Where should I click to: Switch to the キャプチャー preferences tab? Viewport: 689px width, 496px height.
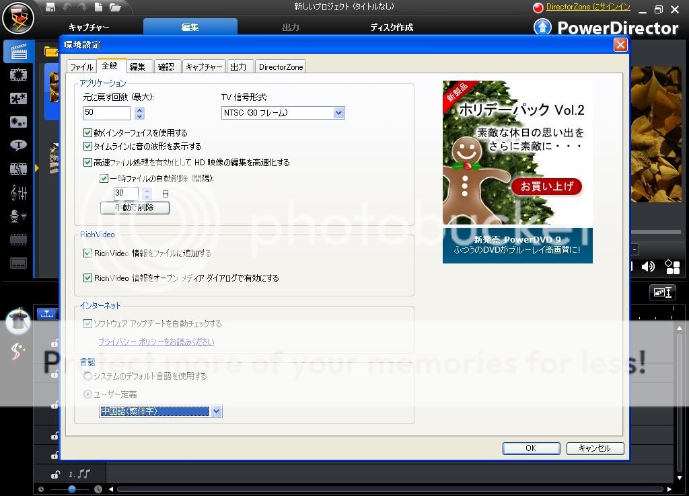point(204,67)
